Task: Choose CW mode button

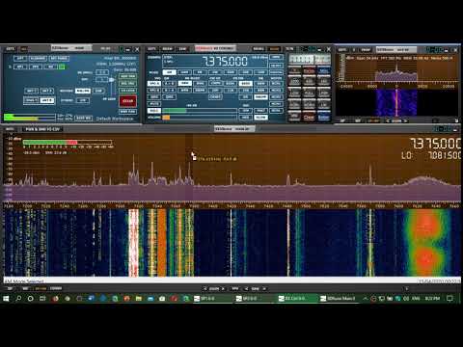Action: tap(215, 72)
